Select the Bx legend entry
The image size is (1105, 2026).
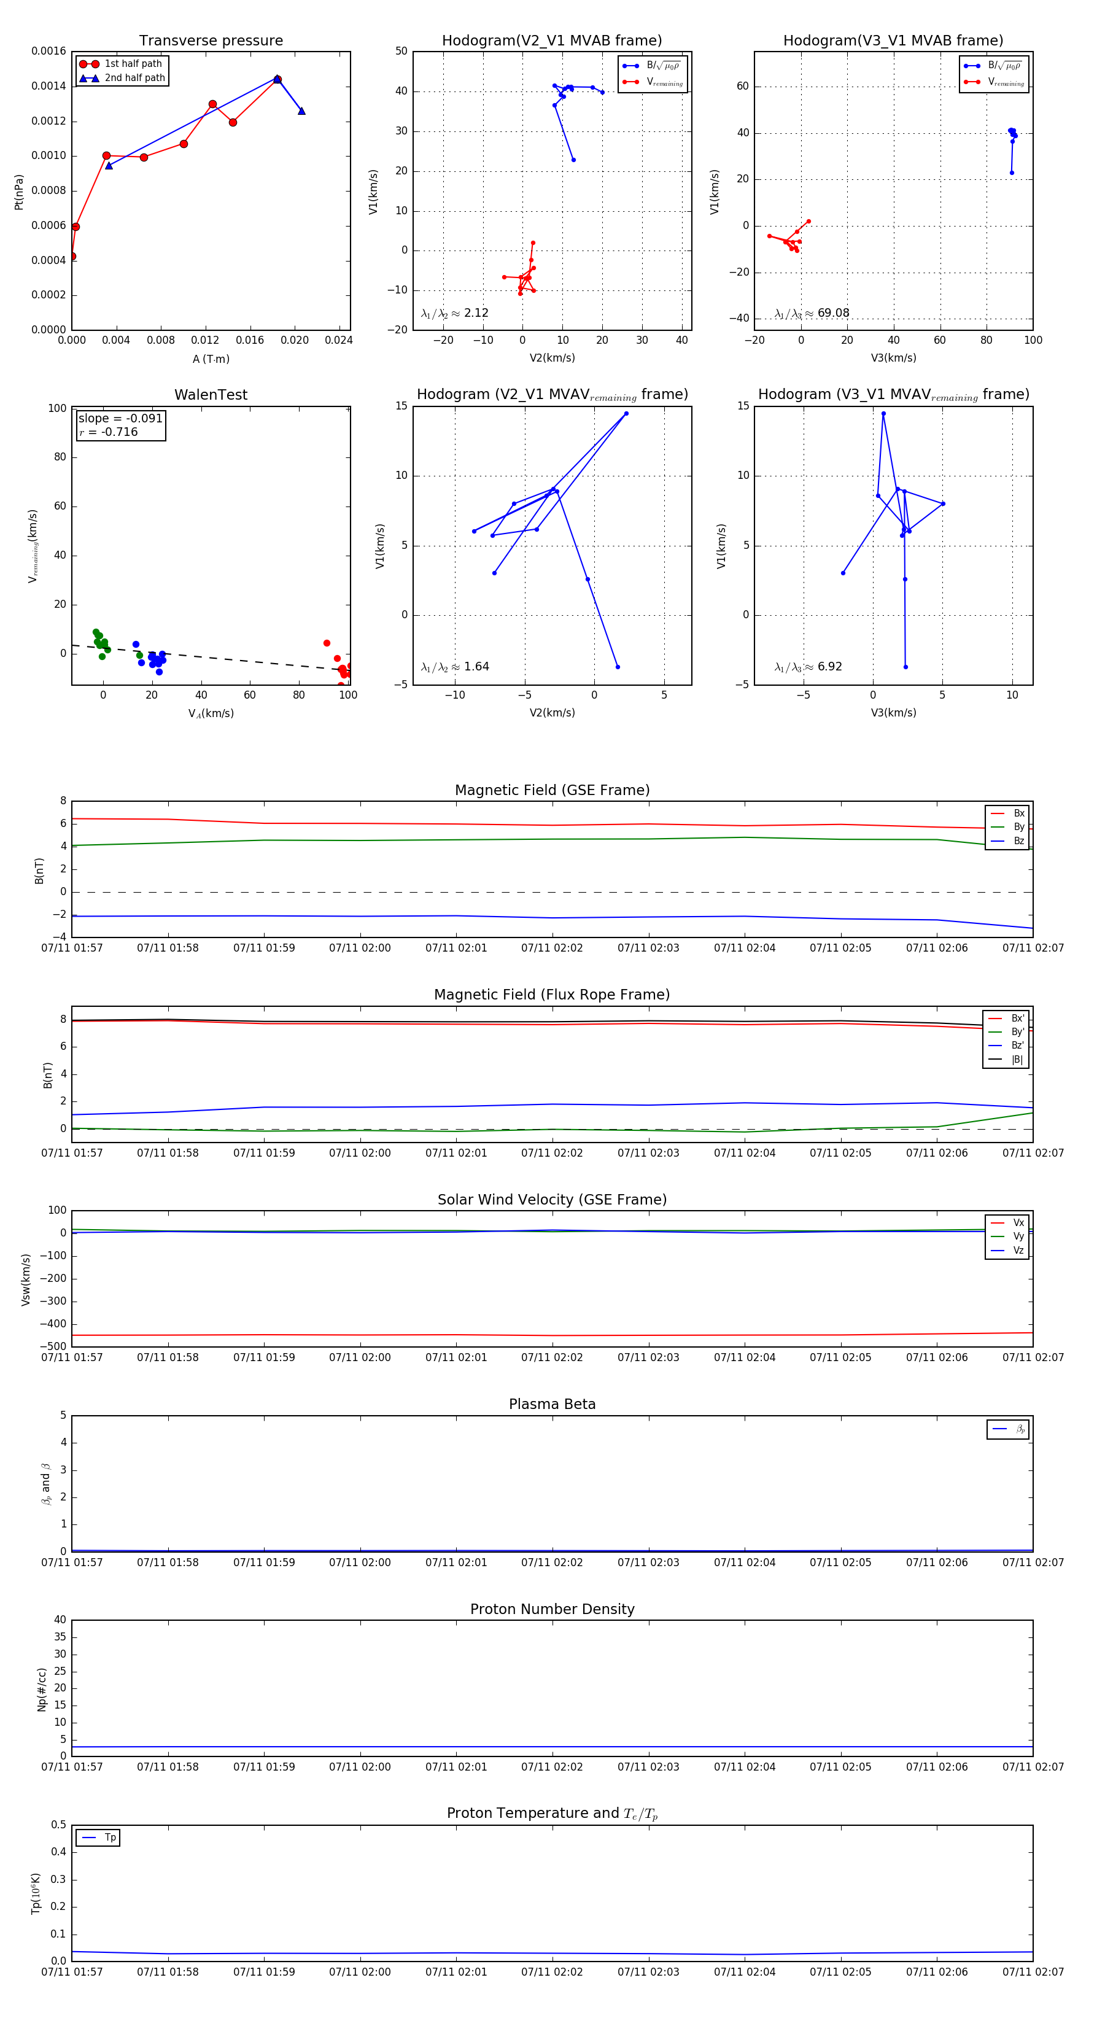coord(1007,813)
